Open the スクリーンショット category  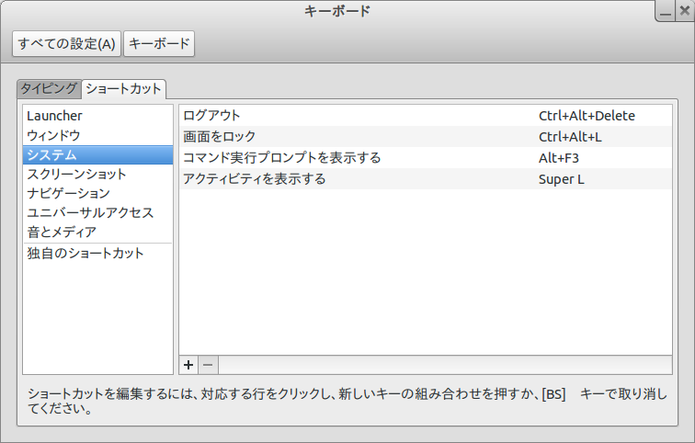point(76,174)
